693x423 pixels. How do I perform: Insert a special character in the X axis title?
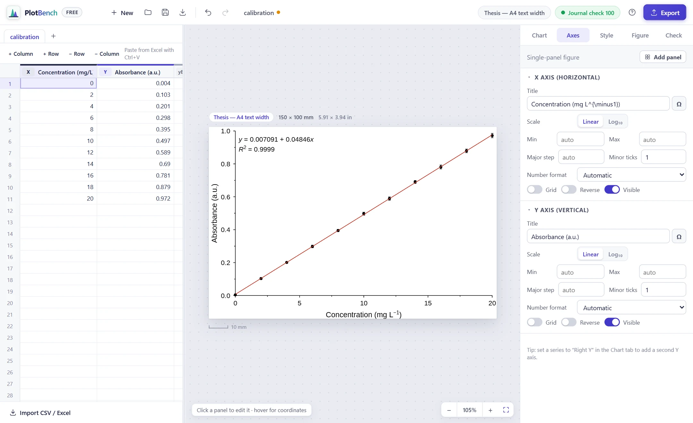point(679,104)
